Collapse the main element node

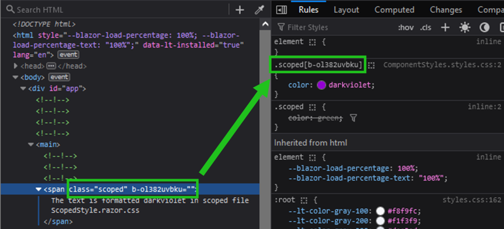(x=31, y=145)
